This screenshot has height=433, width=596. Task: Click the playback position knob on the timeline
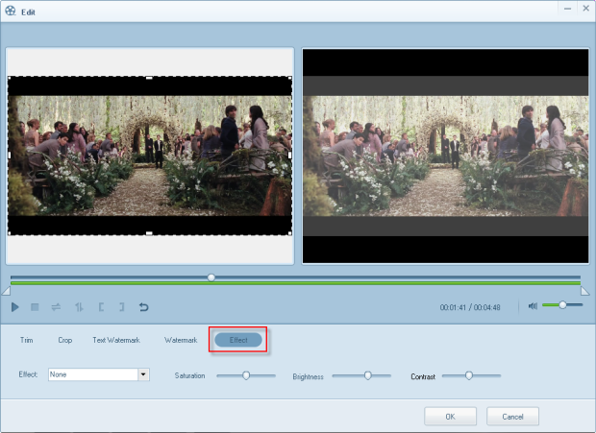(211, 277)
